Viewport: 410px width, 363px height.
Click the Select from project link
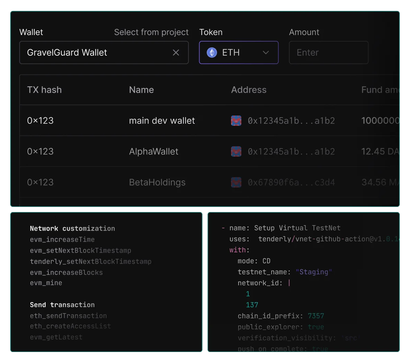pos(151,32)
